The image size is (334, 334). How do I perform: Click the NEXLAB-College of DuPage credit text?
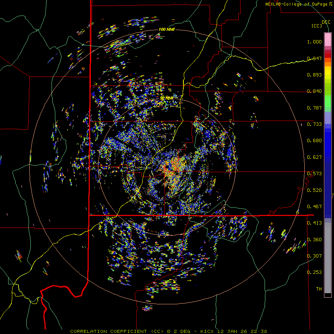coord(296,4)
